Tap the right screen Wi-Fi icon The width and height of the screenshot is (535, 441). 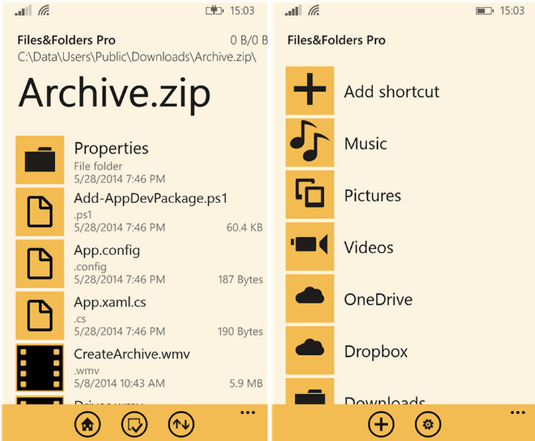click(314, 11)
